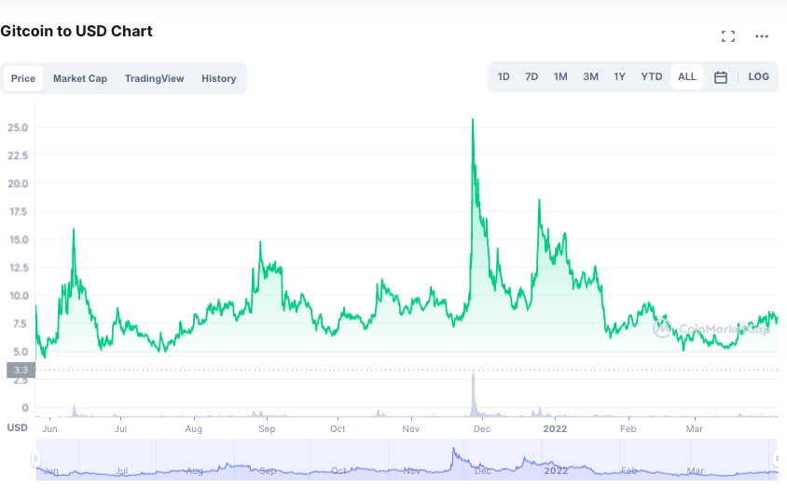Screen dimensions: 787x488
Task: Click the Gitcoin to USD Chart heading
Action: (x=76, y=31)
